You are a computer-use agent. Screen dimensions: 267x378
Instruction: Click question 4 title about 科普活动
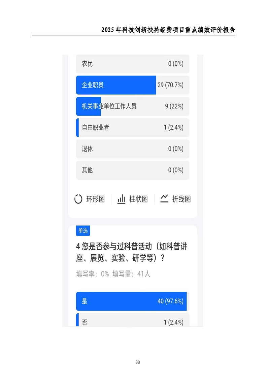tap(132, 252)
